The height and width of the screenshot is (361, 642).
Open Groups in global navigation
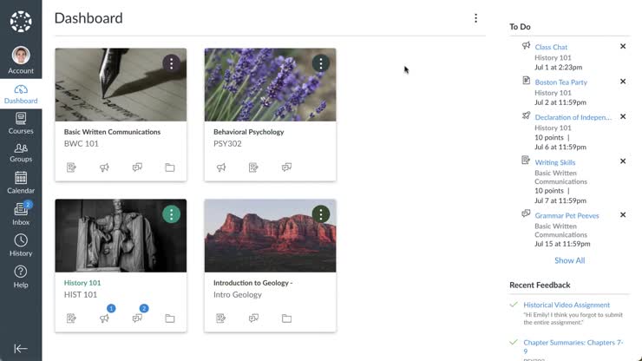point(21,153)
